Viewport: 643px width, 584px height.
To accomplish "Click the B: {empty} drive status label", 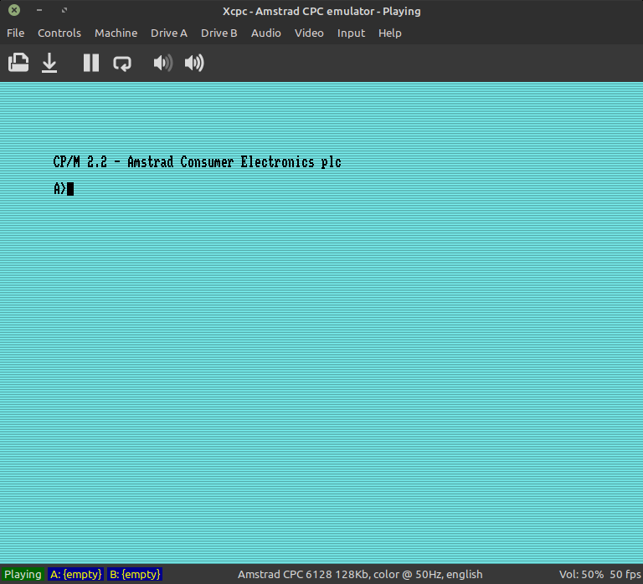I will tap(135, 574).
